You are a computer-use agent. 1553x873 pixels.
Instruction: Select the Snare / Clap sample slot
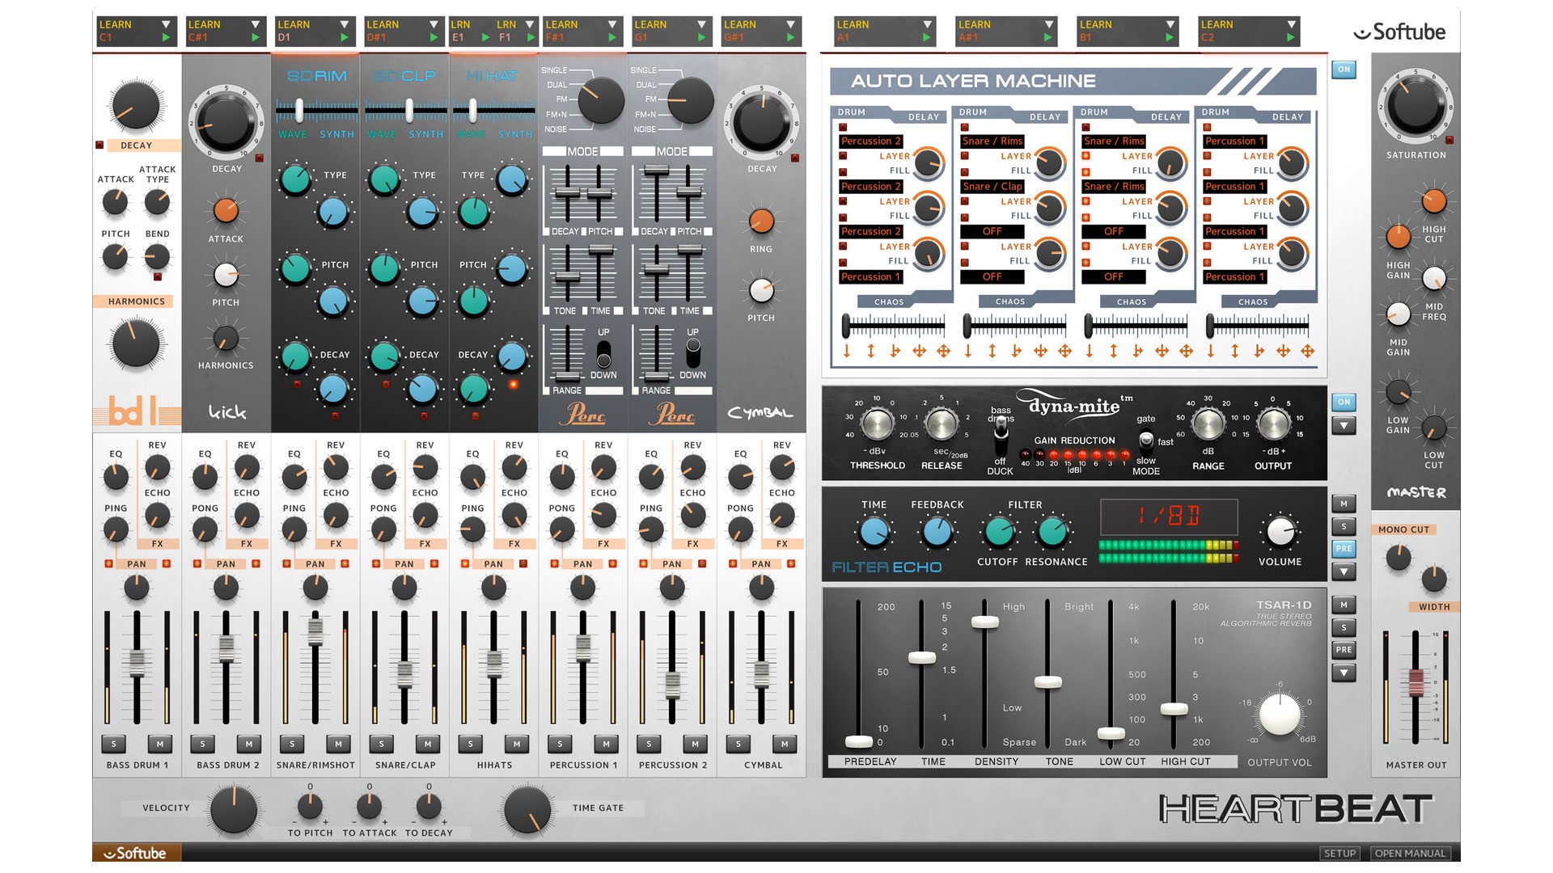pos(992,186)
